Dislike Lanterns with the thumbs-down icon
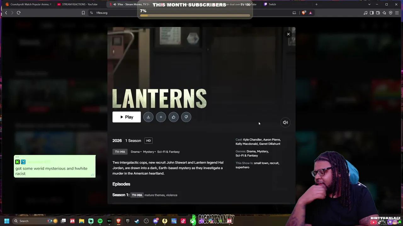 pos(186,117)
